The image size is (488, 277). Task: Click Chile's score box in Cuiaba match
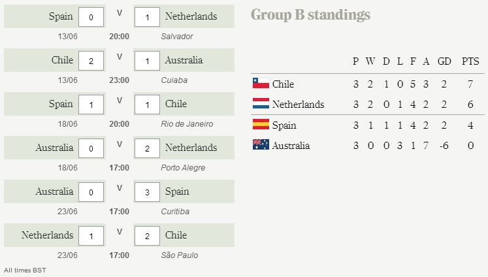[91, 61]
